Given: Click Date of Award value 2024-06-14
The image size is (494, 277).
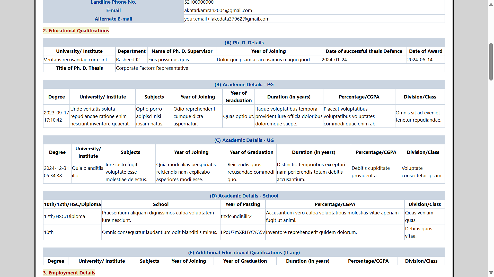Looking at the screenshot, I should [x=420, y=60].
